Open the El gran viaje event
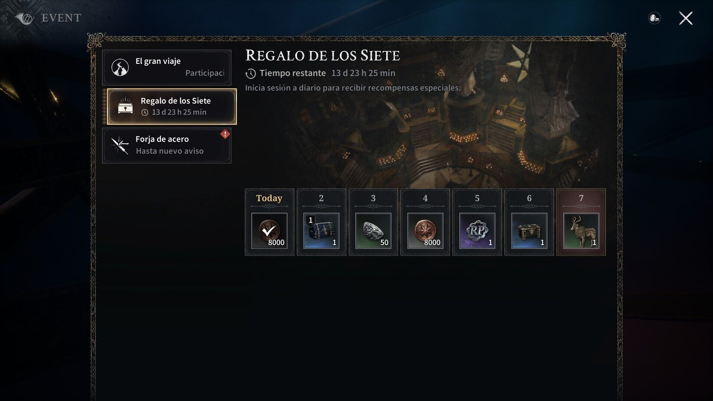Screen dimensions: 713x401 pos(167,68)
